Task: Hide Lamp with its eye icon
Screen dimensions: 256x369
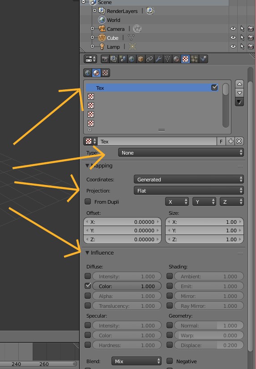Action: 233,46
